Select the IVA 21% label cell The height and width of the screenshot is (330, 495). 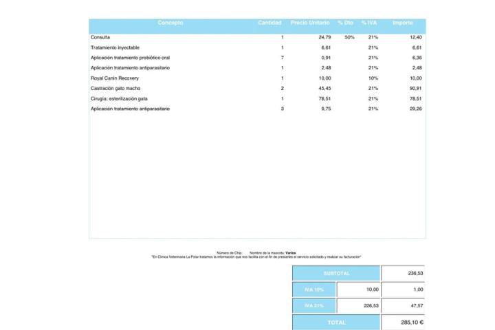point(314,305)
